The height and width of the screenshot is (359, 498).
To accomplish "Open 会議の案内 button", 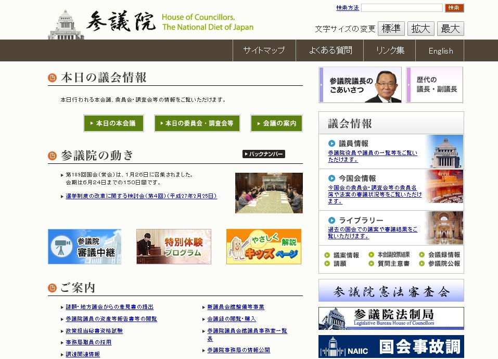I will [x=277, y=123].
